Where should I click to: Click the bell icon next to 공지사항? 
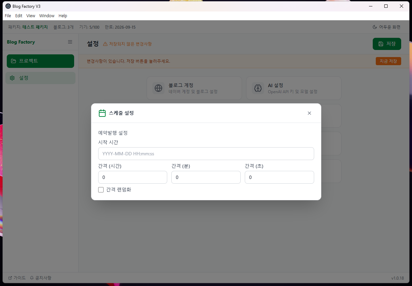tap(31, 278)
